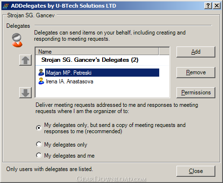The height and width of the screenshot is (183, 223).
Task: Click the Name column header
Action: 97,52
